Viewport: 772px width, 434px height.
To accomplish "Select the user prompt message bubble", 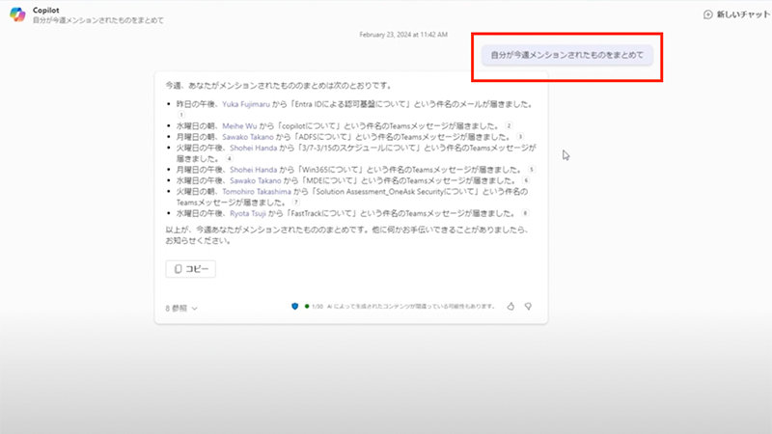I will [x=566, y=55].
